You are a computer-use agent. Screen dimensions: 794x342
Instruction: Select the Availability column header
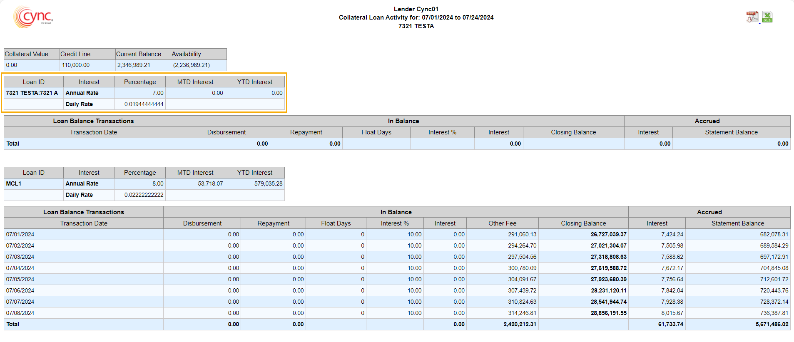click(187, 54)
